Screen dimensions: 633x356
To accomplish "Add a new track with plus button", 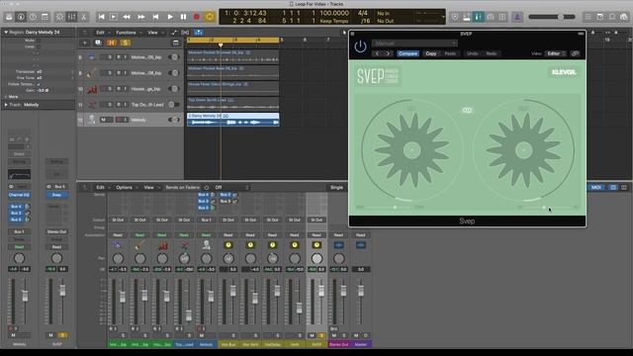I will (85, 43).
